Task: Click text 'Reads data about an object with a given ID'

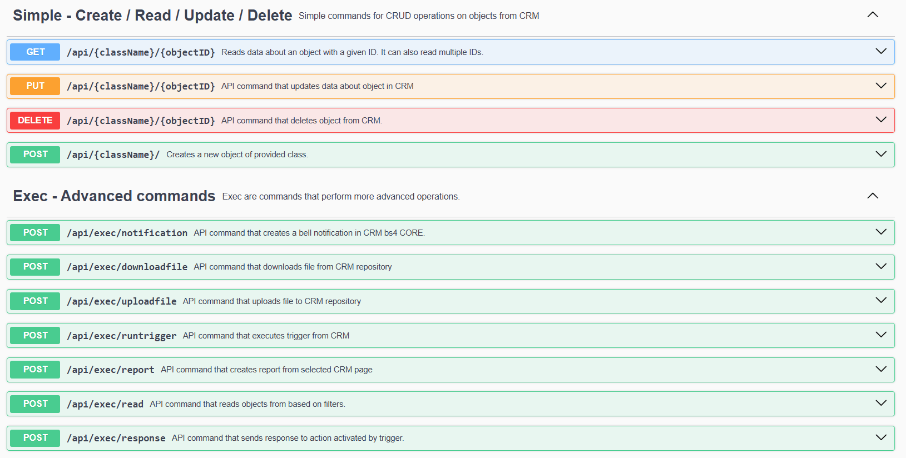Action: (x=300, y=52)
